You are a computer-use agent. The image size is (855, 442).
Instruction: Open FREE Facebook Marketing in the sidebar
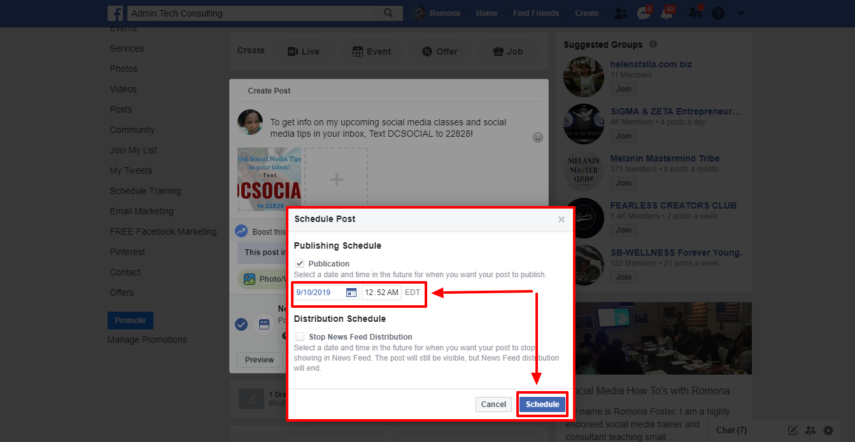(x=163, y=231)
